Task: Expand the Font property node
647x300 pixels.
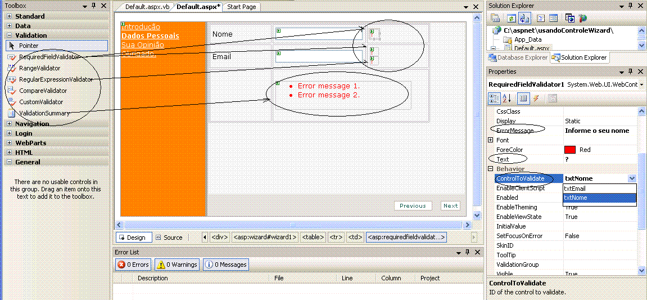Action: pos(491,140)
